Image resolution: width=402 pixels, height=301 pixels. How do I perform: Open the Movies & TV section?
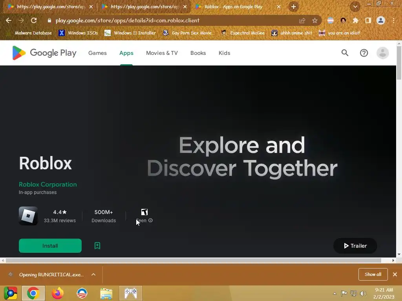(162, 53)
